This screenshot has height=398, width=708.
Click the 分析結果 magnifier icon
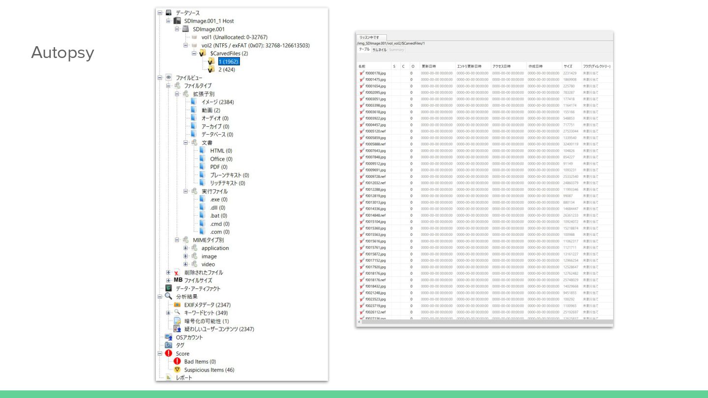click(169, 296)
